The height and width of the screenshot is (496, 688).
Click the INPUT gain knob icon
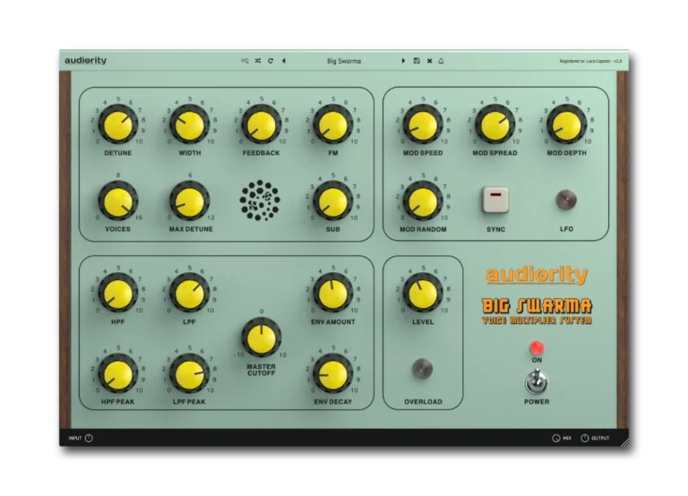tap(89, 438)
